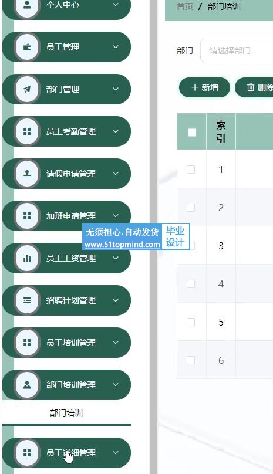The width and height of the screenshot is (273, 474).
Task: Click the paper plane icon for 部门管理
Action: coord(27,89)
